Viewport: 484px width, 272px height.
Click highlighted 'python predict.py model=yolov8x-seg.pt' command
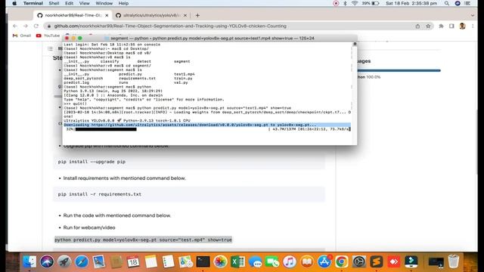tap(143, 240)
